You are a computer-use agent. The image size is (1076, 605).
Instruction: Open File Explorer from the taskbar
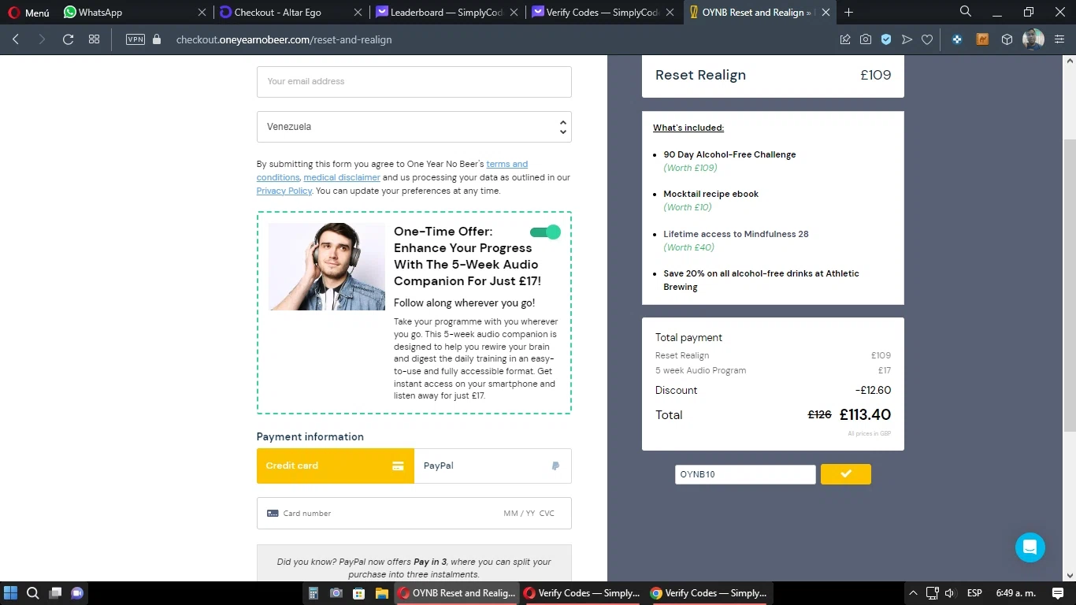[x=381, y=593]
